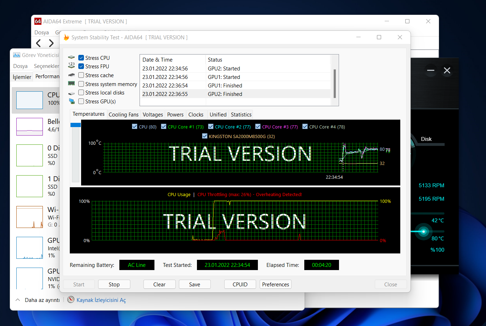Viewport: 486px width, 326px height.
Task: Click the Disk tab label in dark window
Action: click(x=426, y=139)
